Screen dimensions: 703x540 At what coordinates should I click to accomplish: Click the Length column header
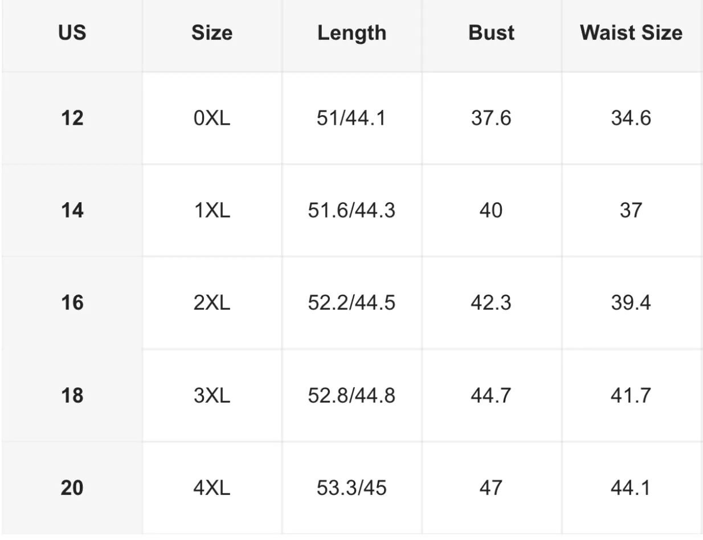[x=351, y=33]
